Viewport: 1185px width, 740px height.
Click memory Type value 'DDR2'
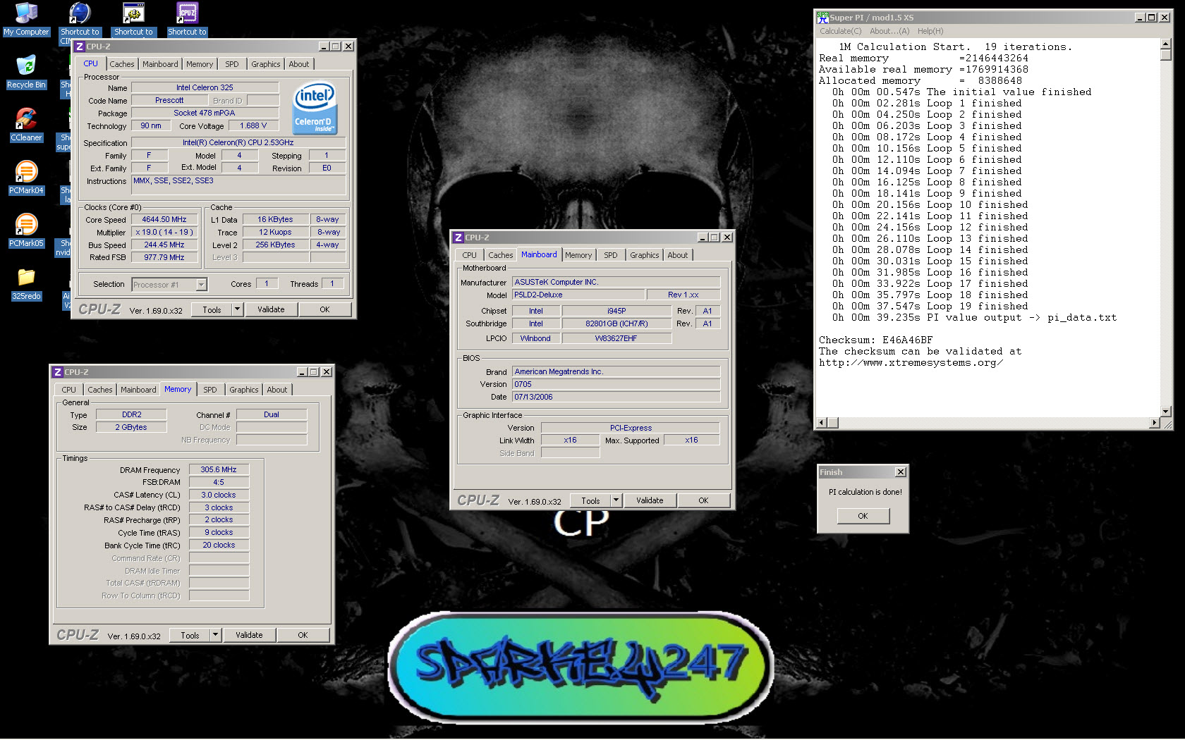click(x=131, y=414)
